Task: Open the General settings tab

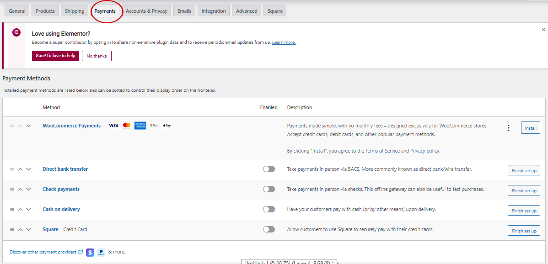Action: [17, 11]
